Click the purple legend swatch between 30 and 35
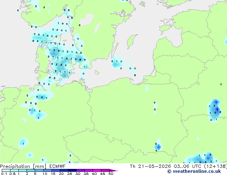The height and width of the screenshot is (175, 227). (x=80, y=170)
